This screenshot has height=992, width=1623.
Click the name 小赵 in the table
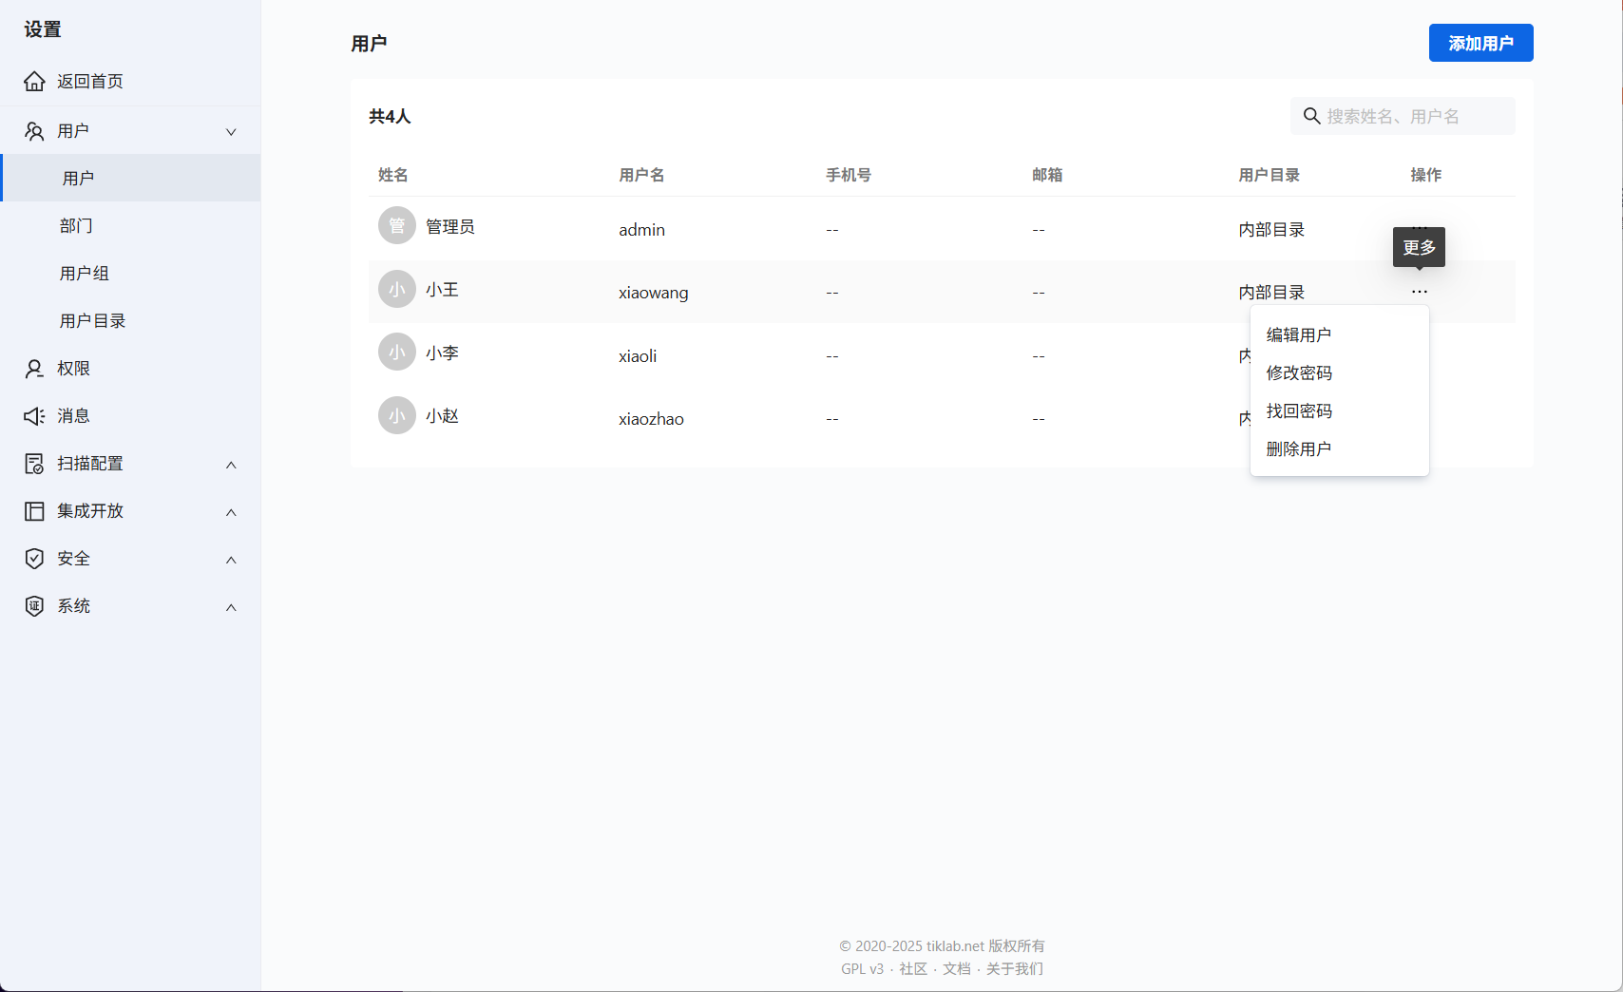(x=442, y=416)
